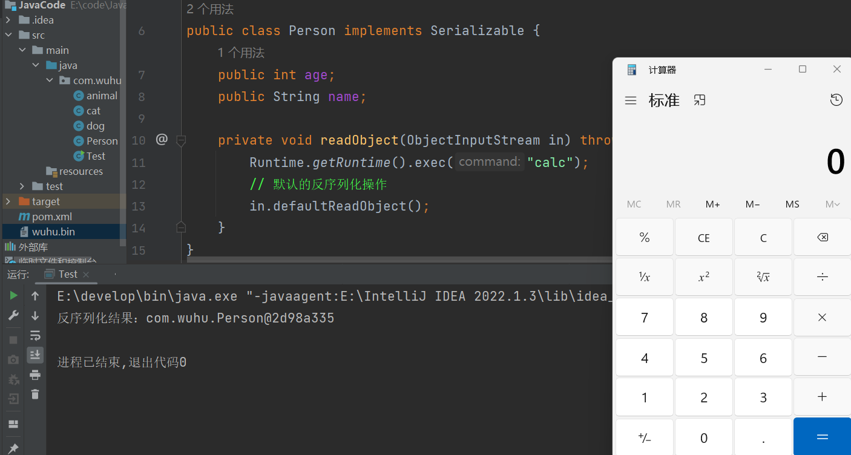Click the calculator plus operator key
This screenshot has height=455, width=851.
click(822, 397)
